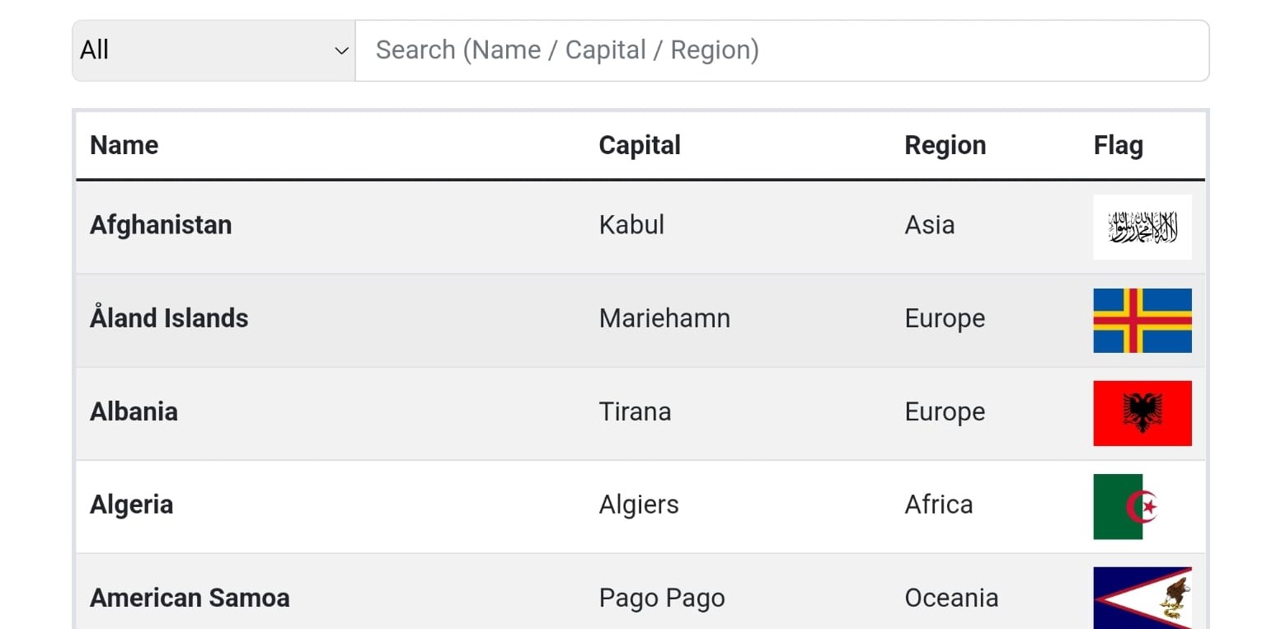This screenshot has height=629, width=1276.
Task: Click the American Samoa flag image
Action: [1142, 598]
